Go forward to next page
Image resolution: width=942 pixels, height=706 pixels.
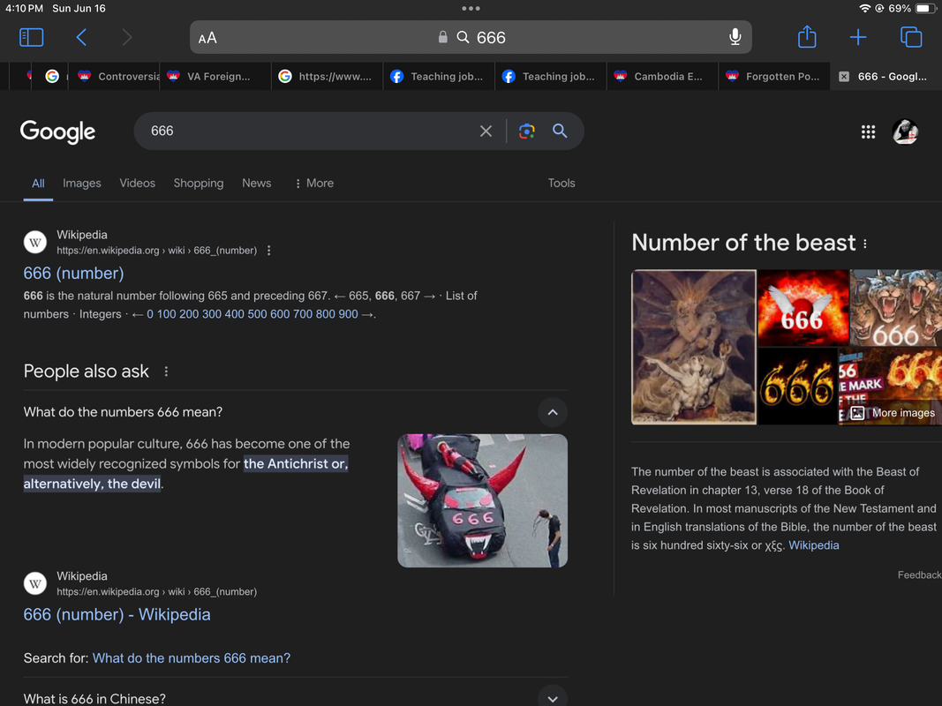127,37
